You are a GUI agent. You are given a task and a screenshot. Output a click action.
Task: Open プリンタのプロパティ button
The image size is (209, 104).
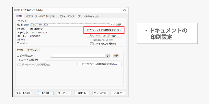(104, 36)
